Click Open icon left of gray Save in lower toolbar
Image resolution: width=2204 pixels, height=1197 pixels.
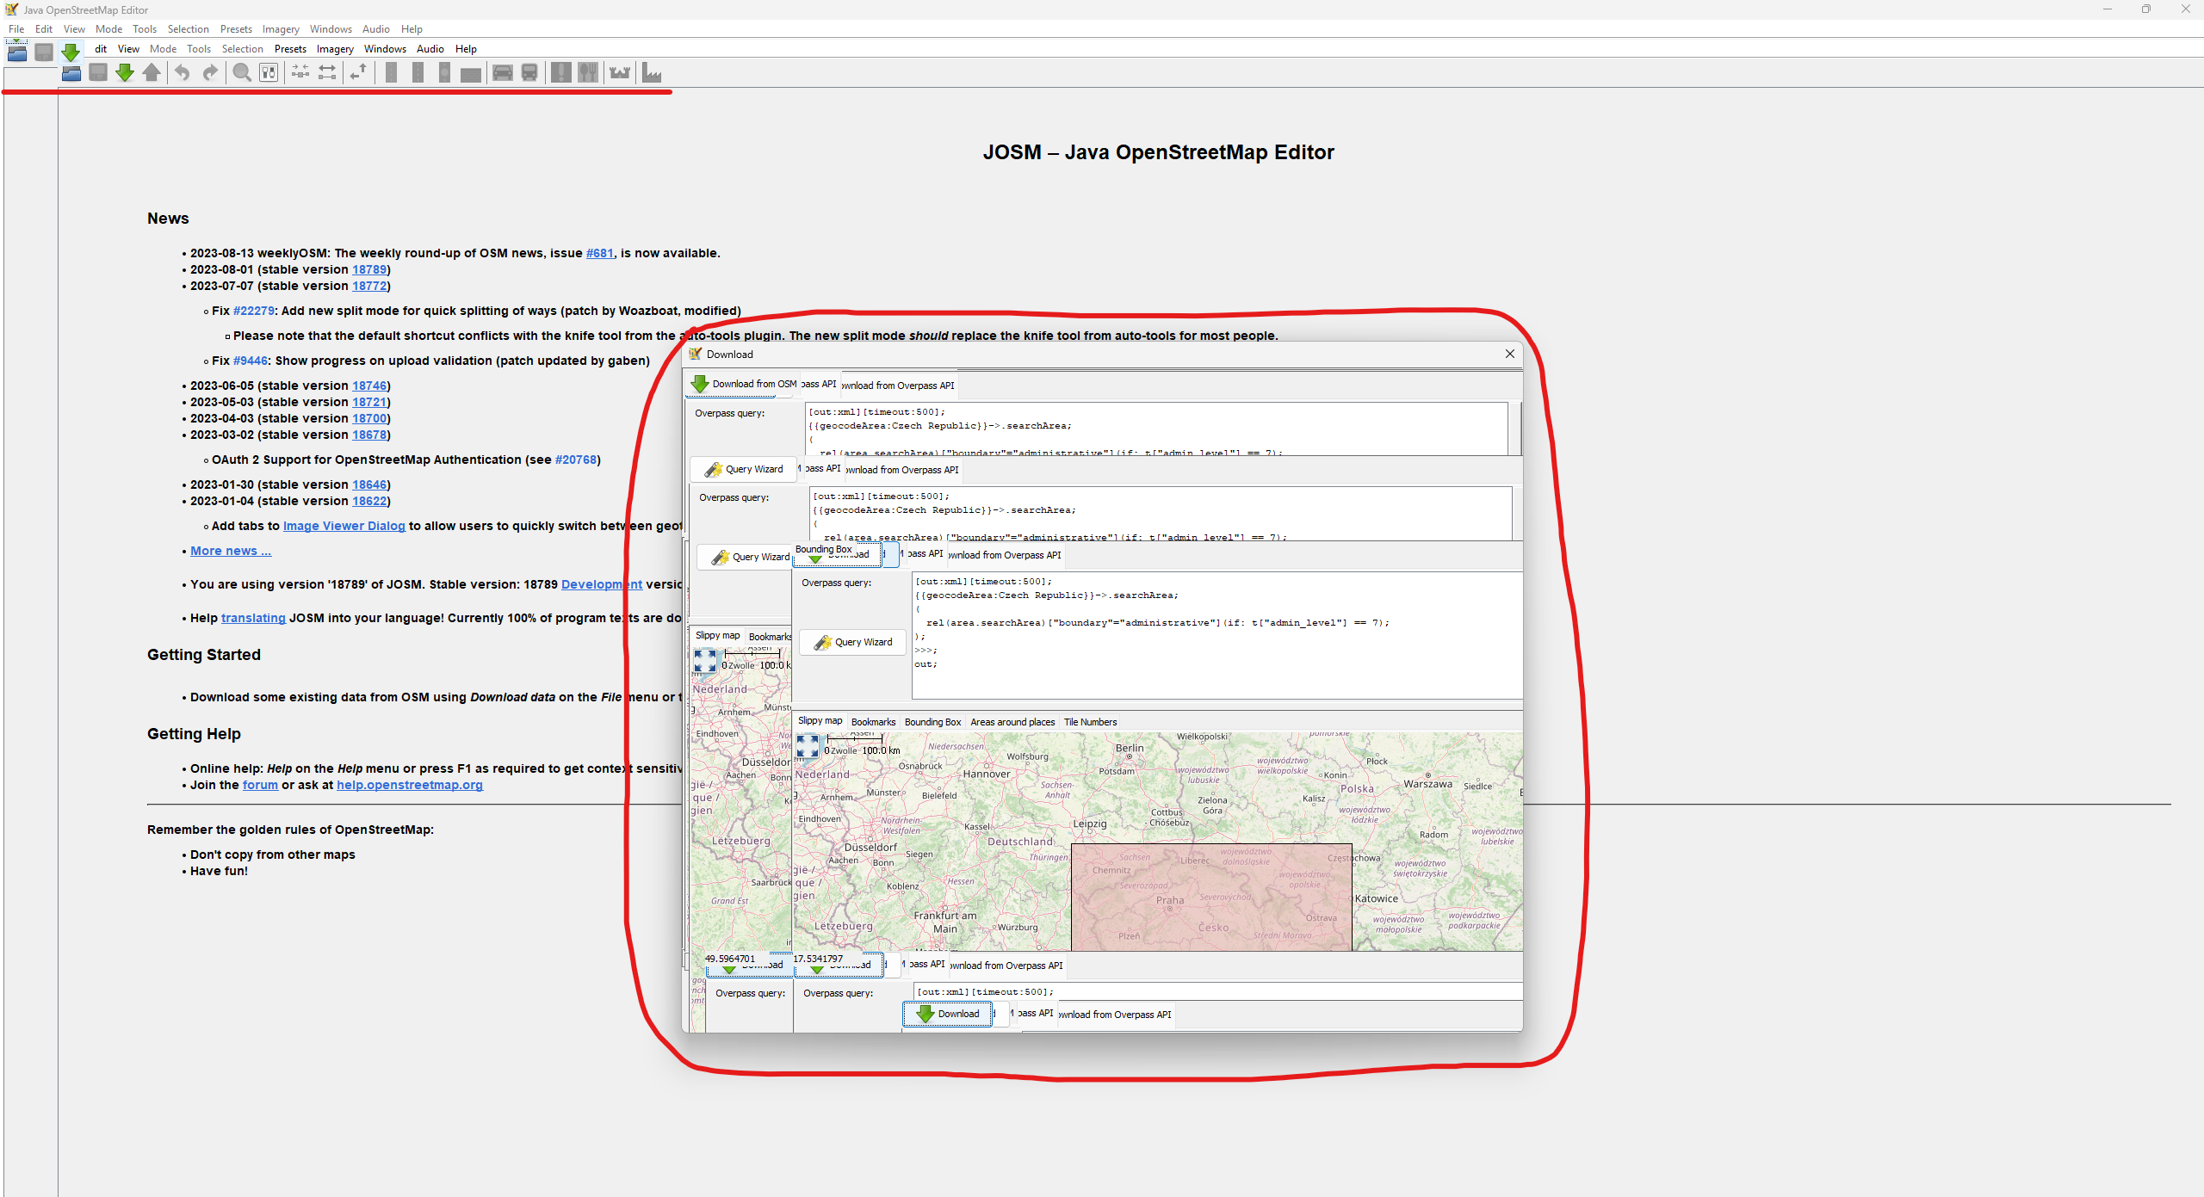(71, 73)
